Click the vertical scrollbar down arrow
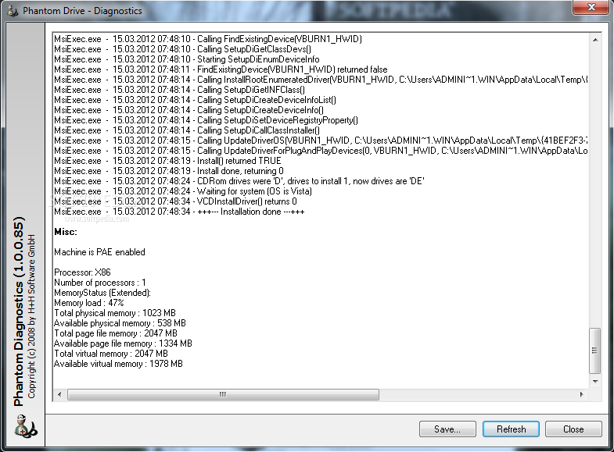 tap(594, 381)
